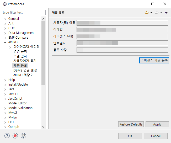The height and width of the screenshot is (143, 171).
Task: Click the 사용자(팀) 이름 field
Action: coord(122,23)
